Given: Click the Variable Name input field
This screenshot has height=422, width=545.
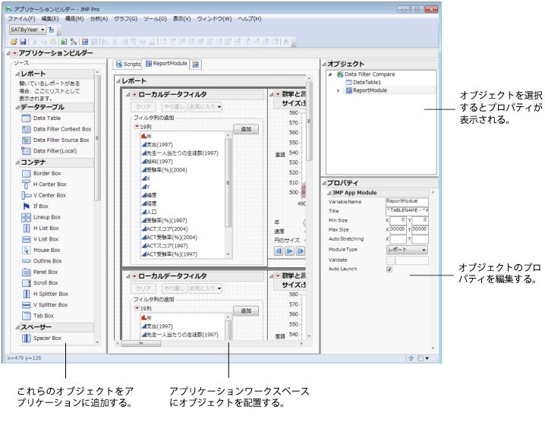Looking at the screenshot, I should pyautogui.click(x=407, y=201).
